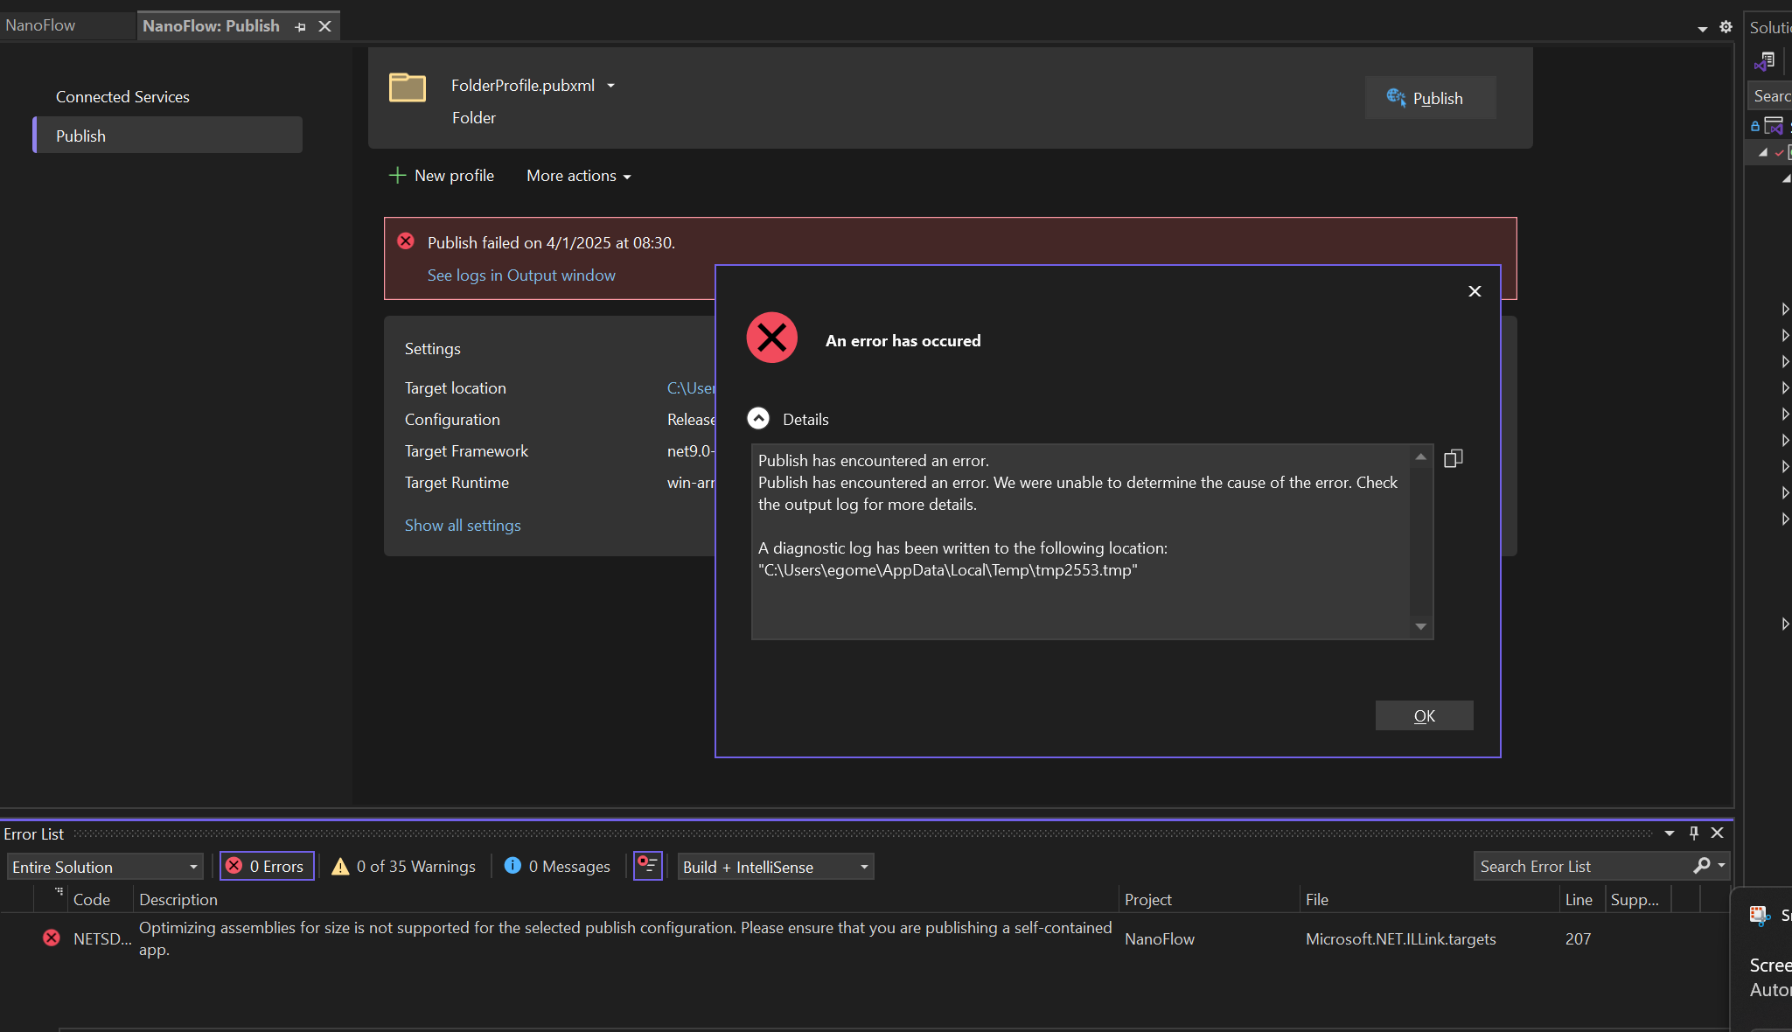Open the FolderProfile.pubxml profile dropdown
1792x1032 pixels.
pyautogui.click(x=610, y=86)
